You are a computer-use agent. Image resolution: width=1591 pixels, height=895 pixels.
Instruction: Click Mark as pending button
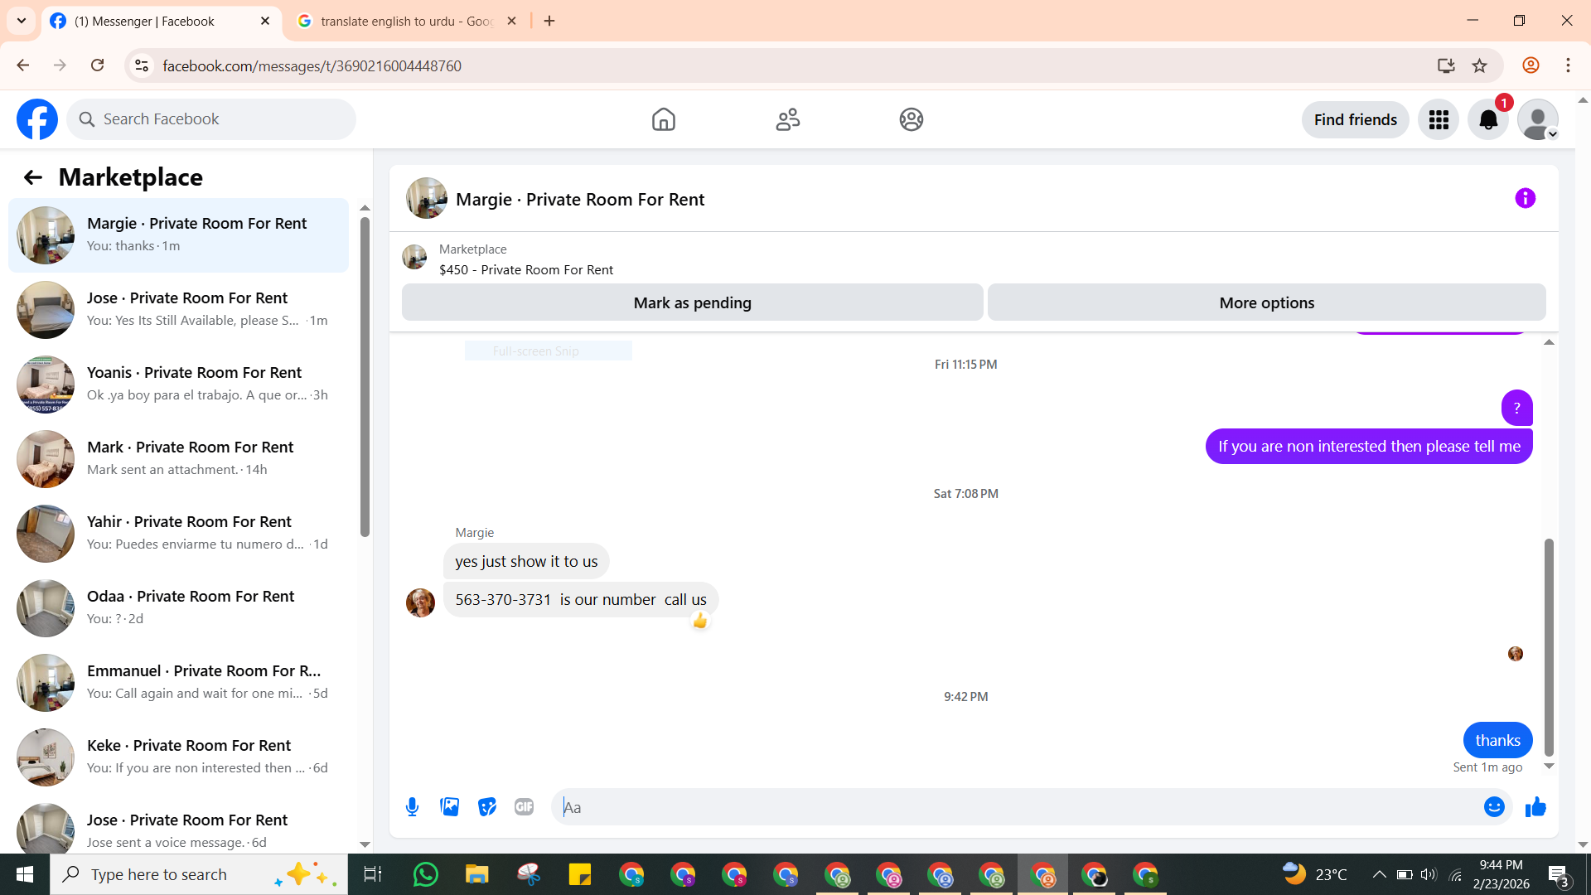click(x=692, y=303)
